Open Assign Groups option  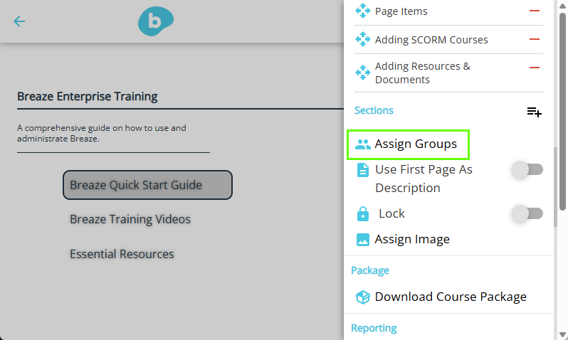409,144
